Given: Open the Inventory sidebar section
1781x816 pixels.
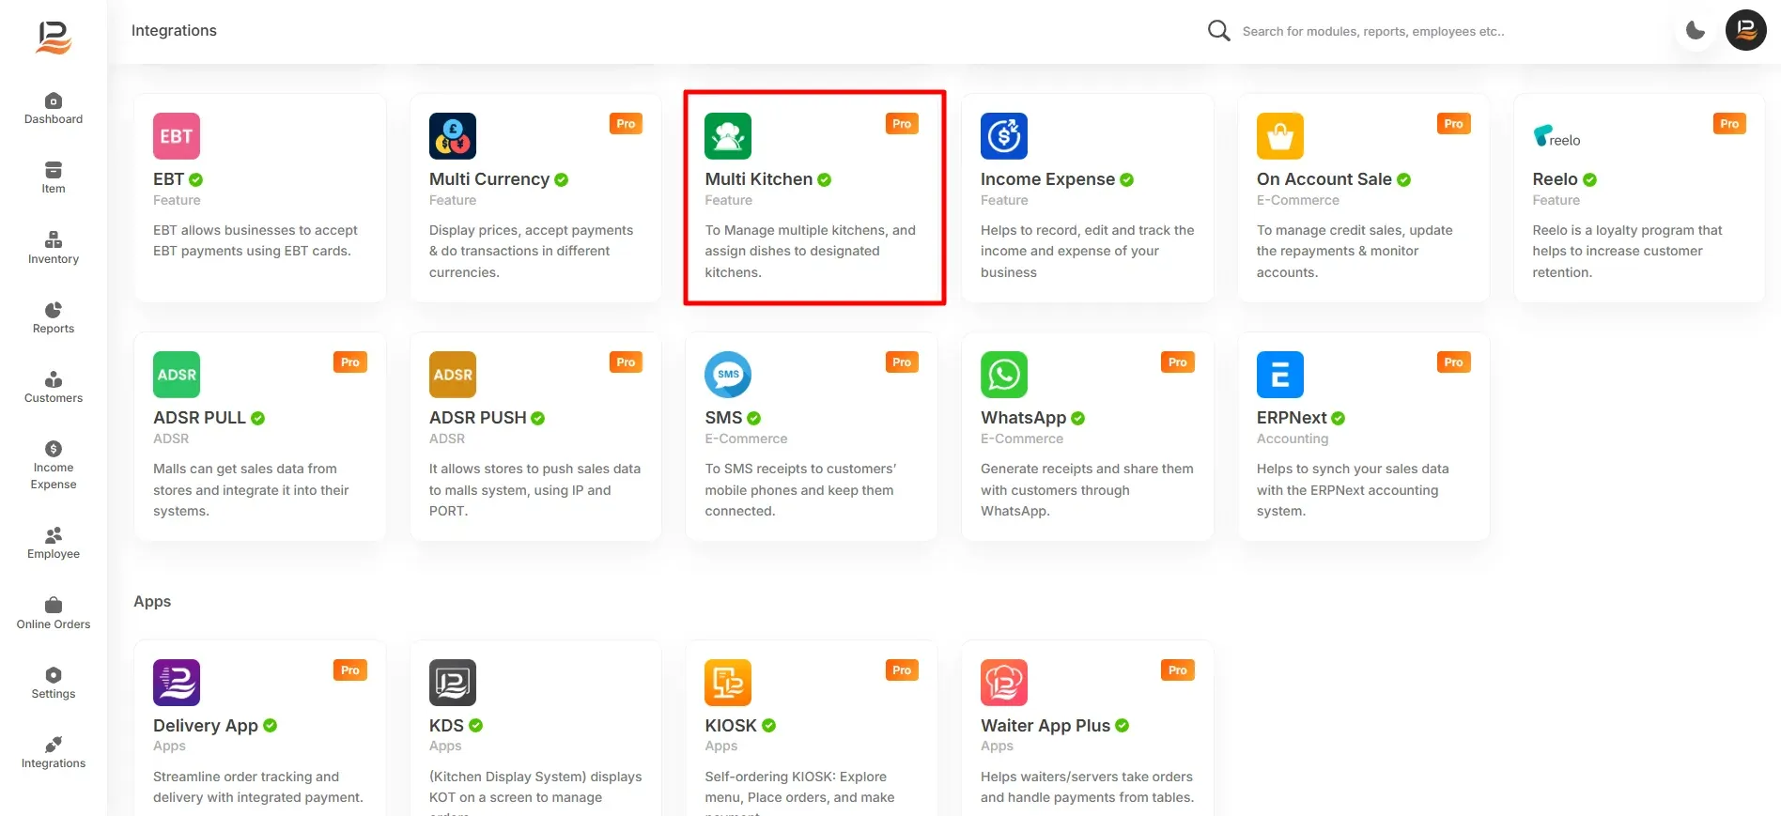Looking at the screenshot, I should [x=54, y=248].
